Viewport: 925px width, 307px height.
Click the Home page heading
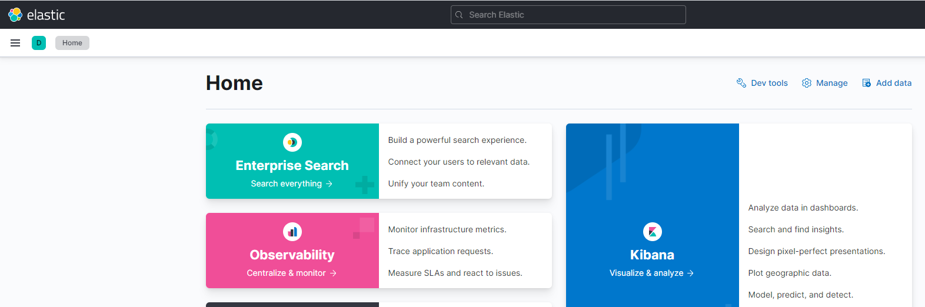234,83
